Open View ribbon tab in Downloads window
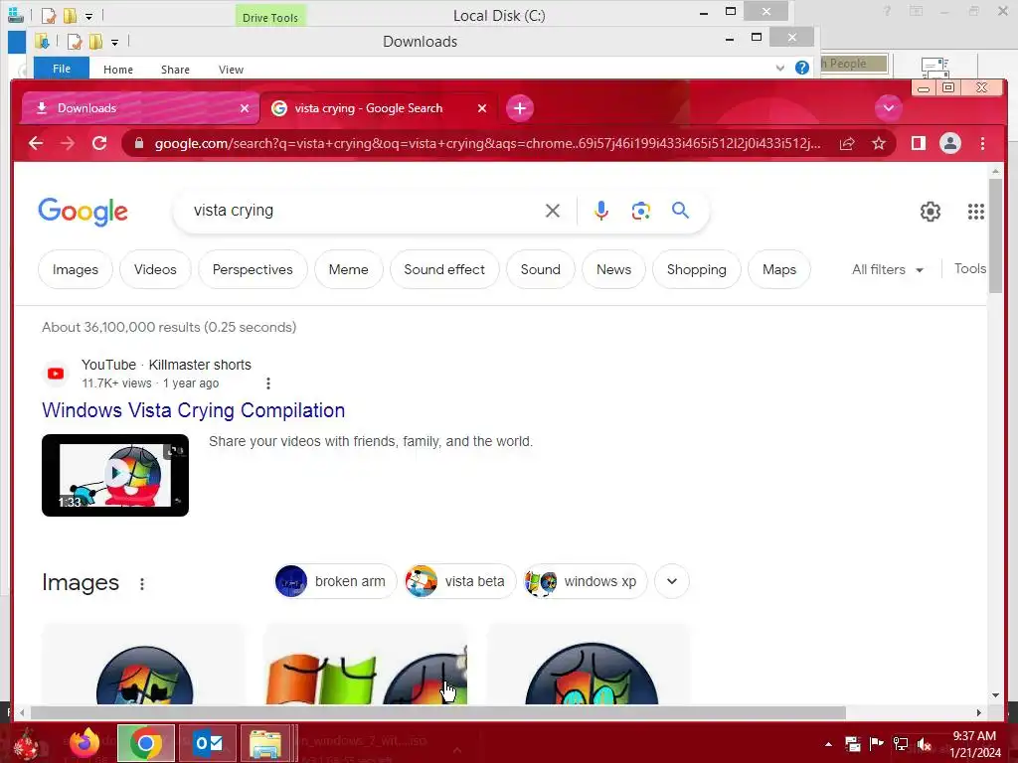The image size is (1018, 763). click(231, 70)
